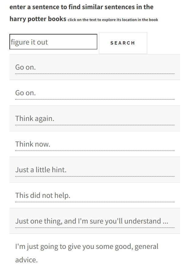Explore the 'Think now.' sentence location
188x266 pixels.
95,144
